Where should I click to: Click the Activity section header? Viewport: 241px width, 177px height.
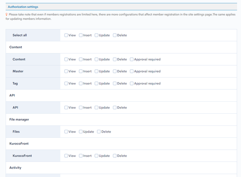[x=15, y=168]
